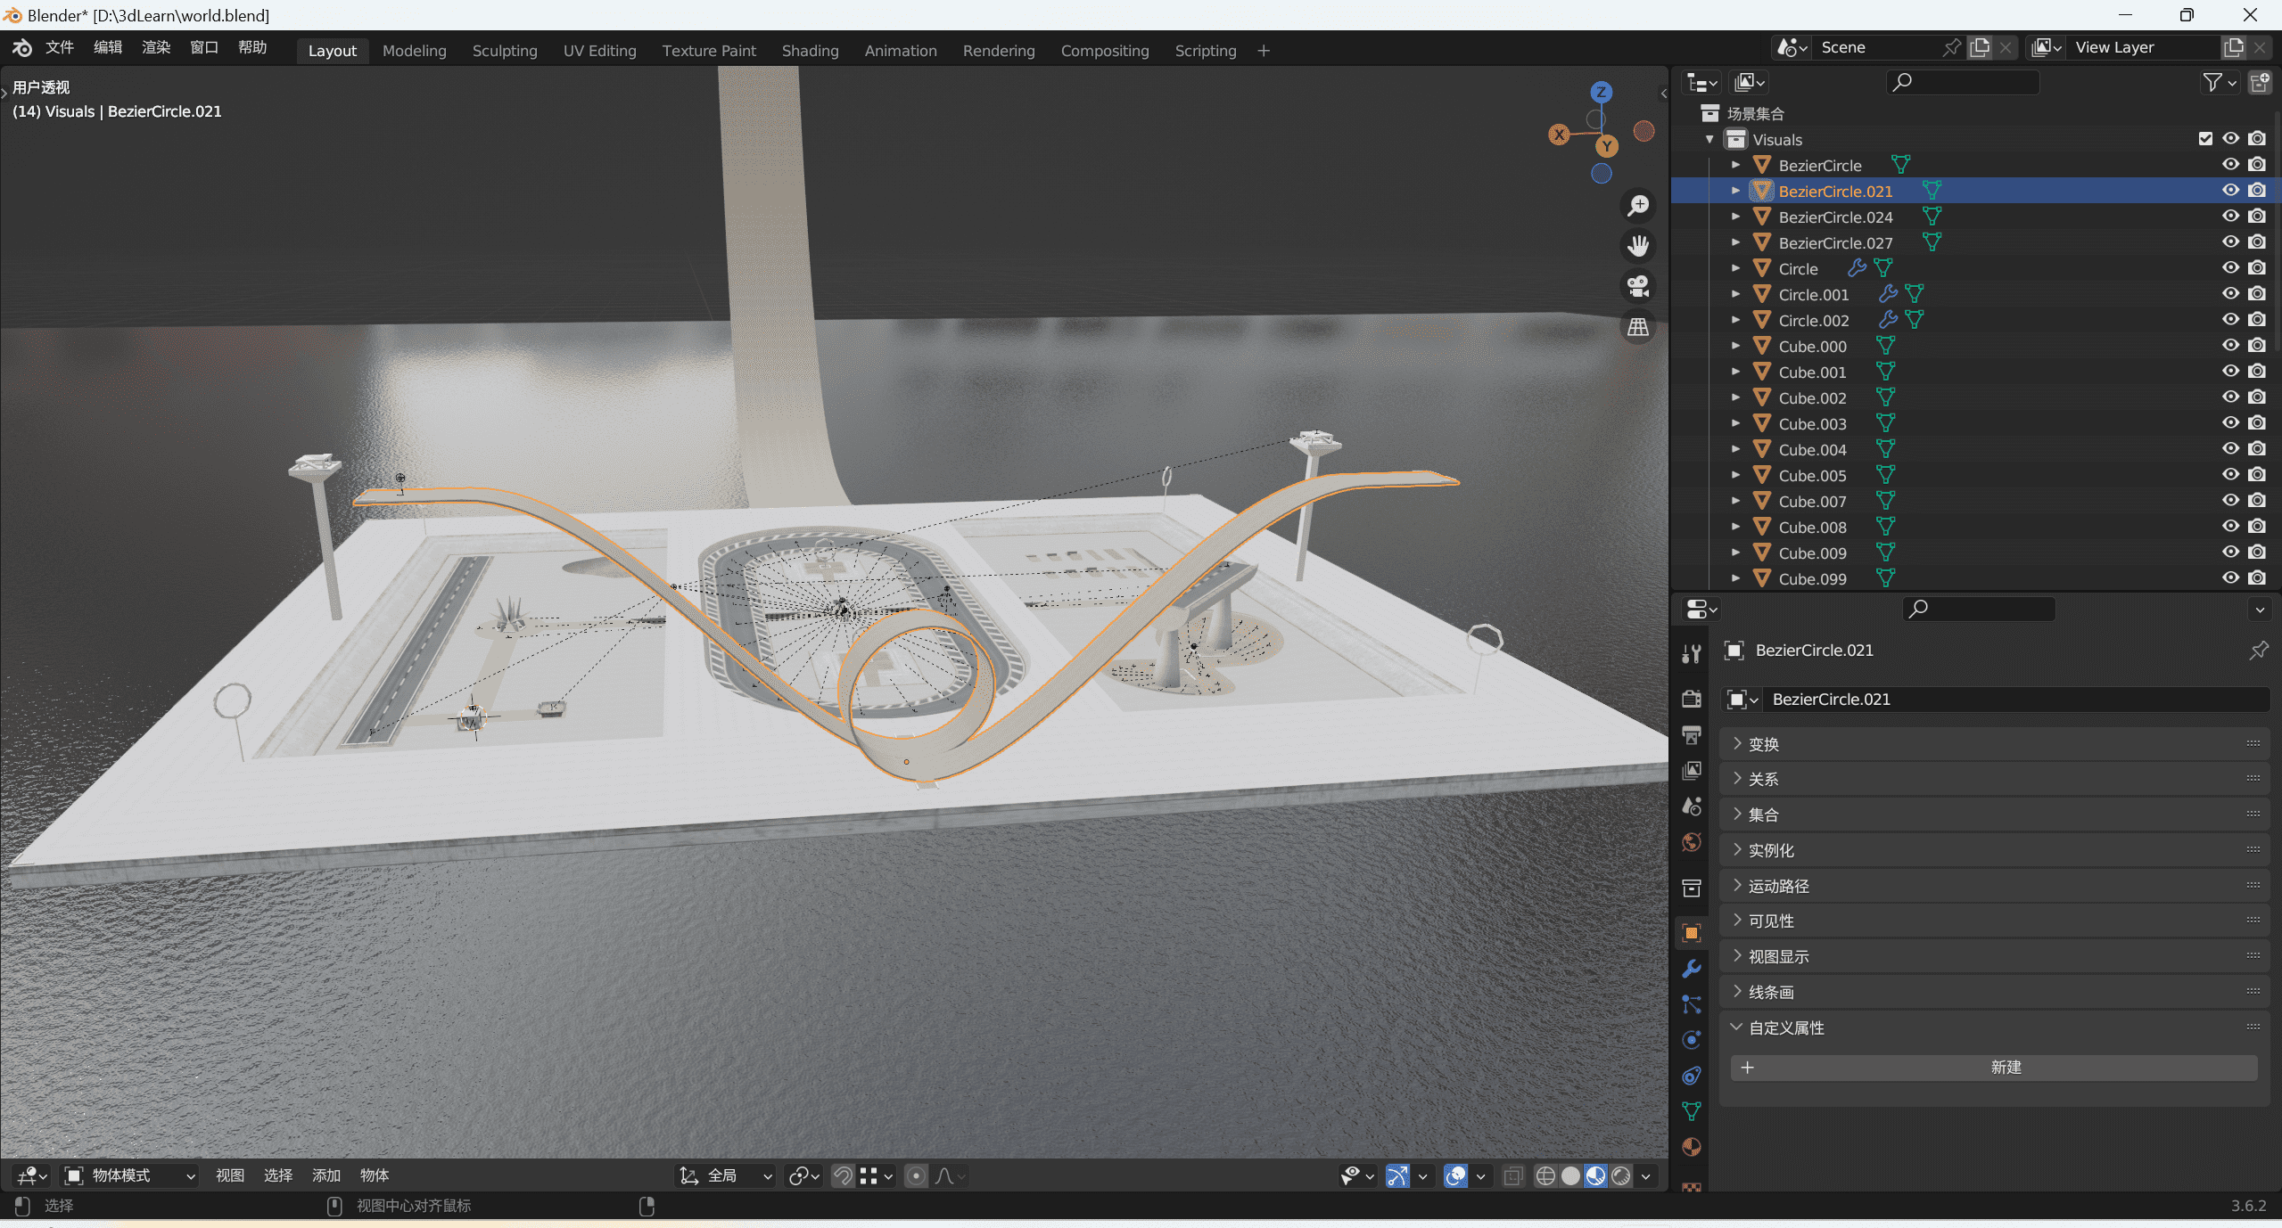Open the Scene properties tab
The height and width of the screenshot is (1228, 2282).
click(x=1692, y=806)
